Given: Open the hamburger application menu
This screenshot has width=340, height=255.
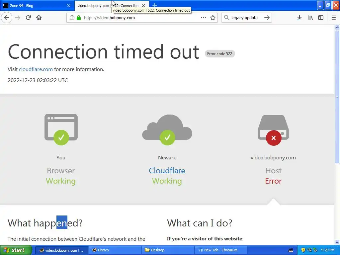Looking at the screenshot, I should (334, 18).
